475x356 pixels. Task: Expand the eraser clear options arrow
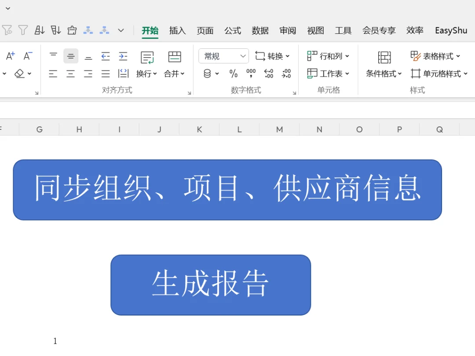[29, 73]
